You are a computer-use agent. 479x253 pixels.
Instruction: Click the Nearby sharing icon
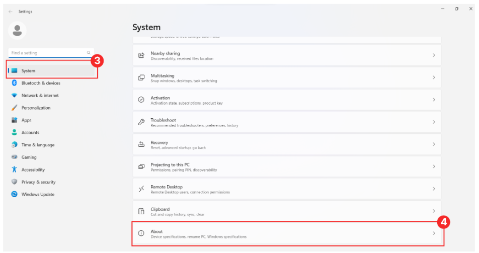[141, 55]
